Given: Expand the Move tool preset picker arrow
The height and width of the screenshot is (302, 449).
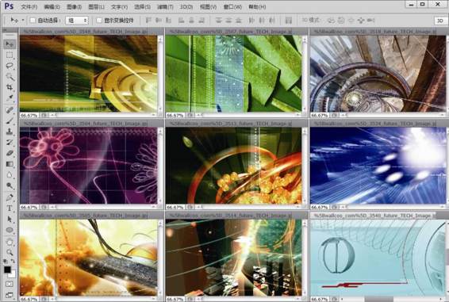Looking at the screenshot, I should point(23,21).
